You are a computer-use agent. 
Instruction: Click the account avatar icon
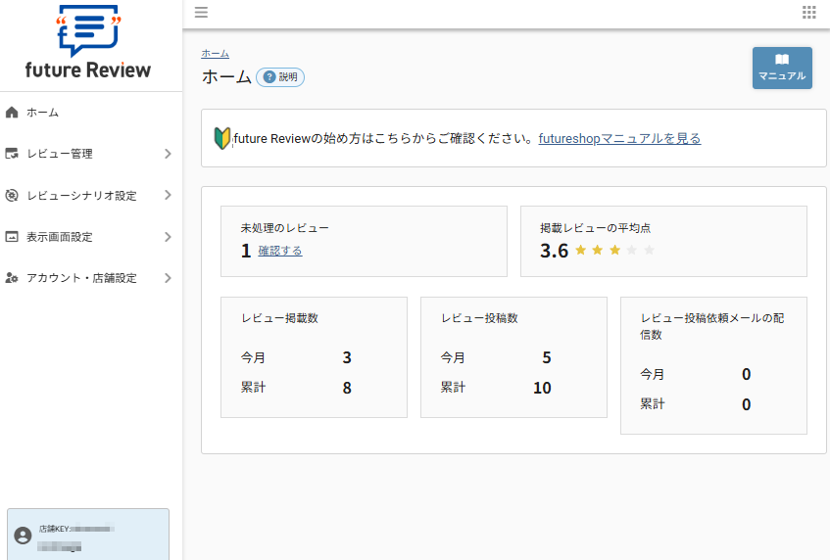23,536
